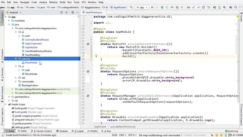Click the scroll-from-source target icon in Project panel
This screenshot has width=243, height=137.
pyautogui.click(x=62, y=13)
